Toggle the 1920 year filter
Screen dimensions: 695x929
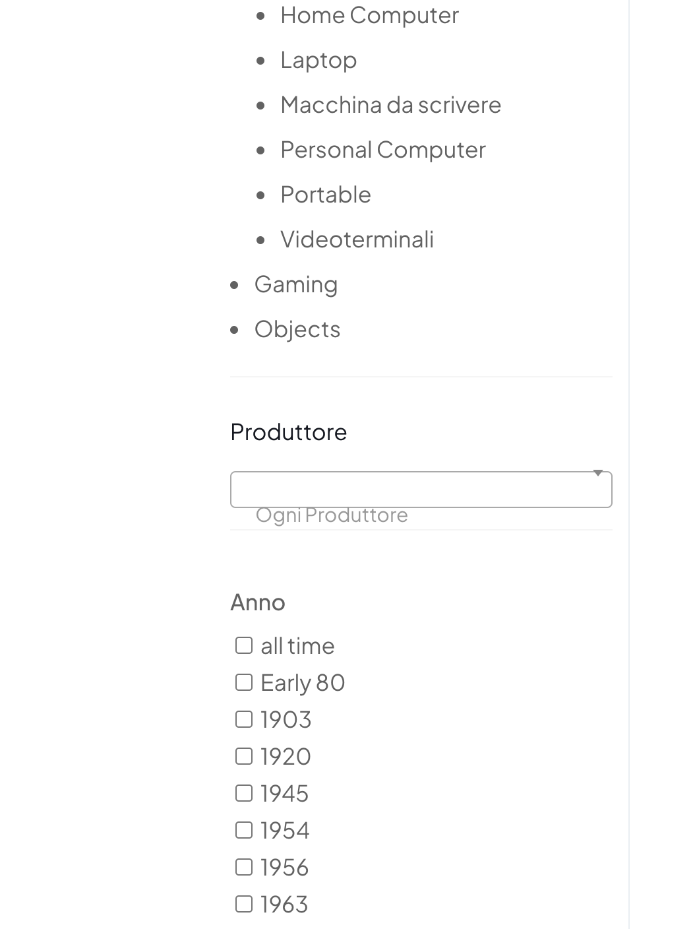tap(244, 756)
